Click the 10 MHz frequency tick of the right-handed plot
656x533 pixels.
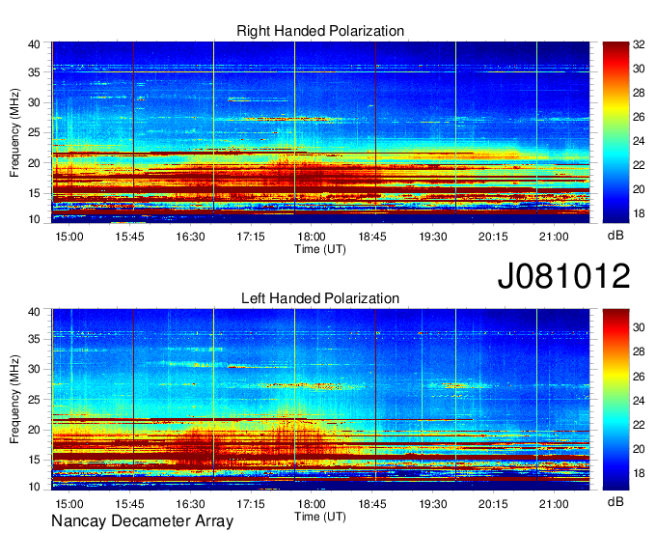(x=35, y=219)
